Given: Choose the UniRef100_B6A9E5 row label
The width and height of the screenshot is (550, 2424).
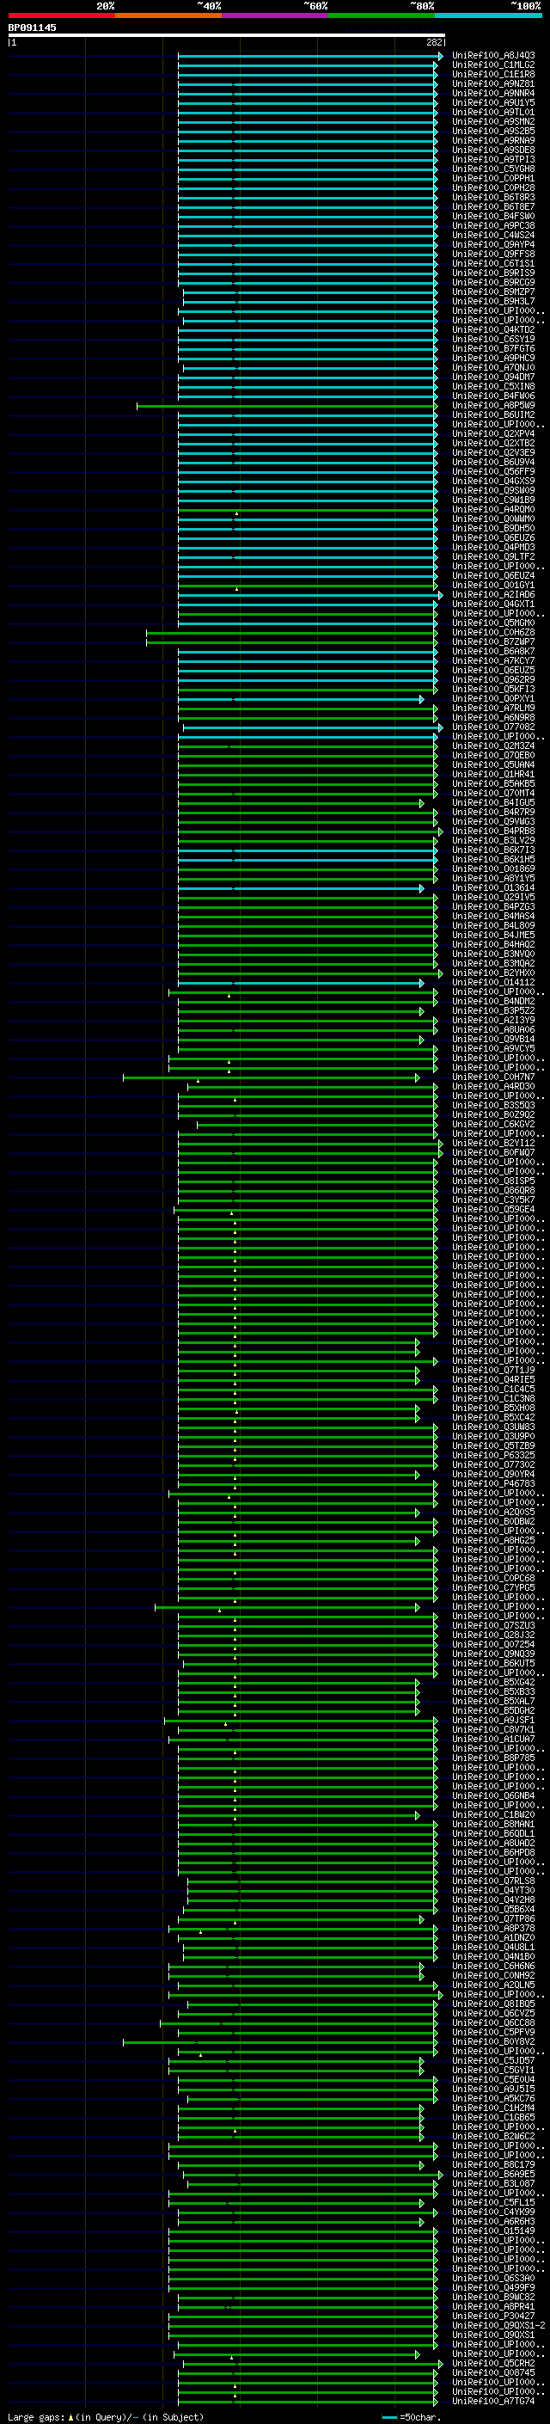Looking at the screenshot, I should point(493,2174).
